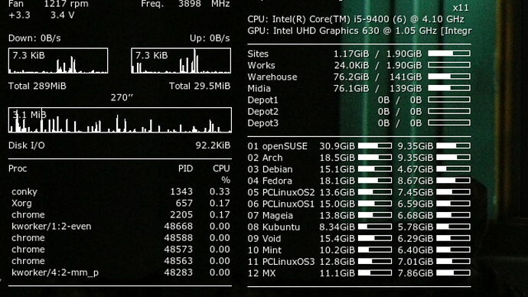This screenshot has width=528, height=297.
Task: Click the '05 PCLinuxOS2' entry
Action: pos(281,192)
